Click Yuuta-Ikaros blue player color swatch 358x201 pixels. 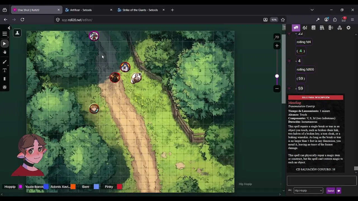pyautogui.click(x=46, y=187)
